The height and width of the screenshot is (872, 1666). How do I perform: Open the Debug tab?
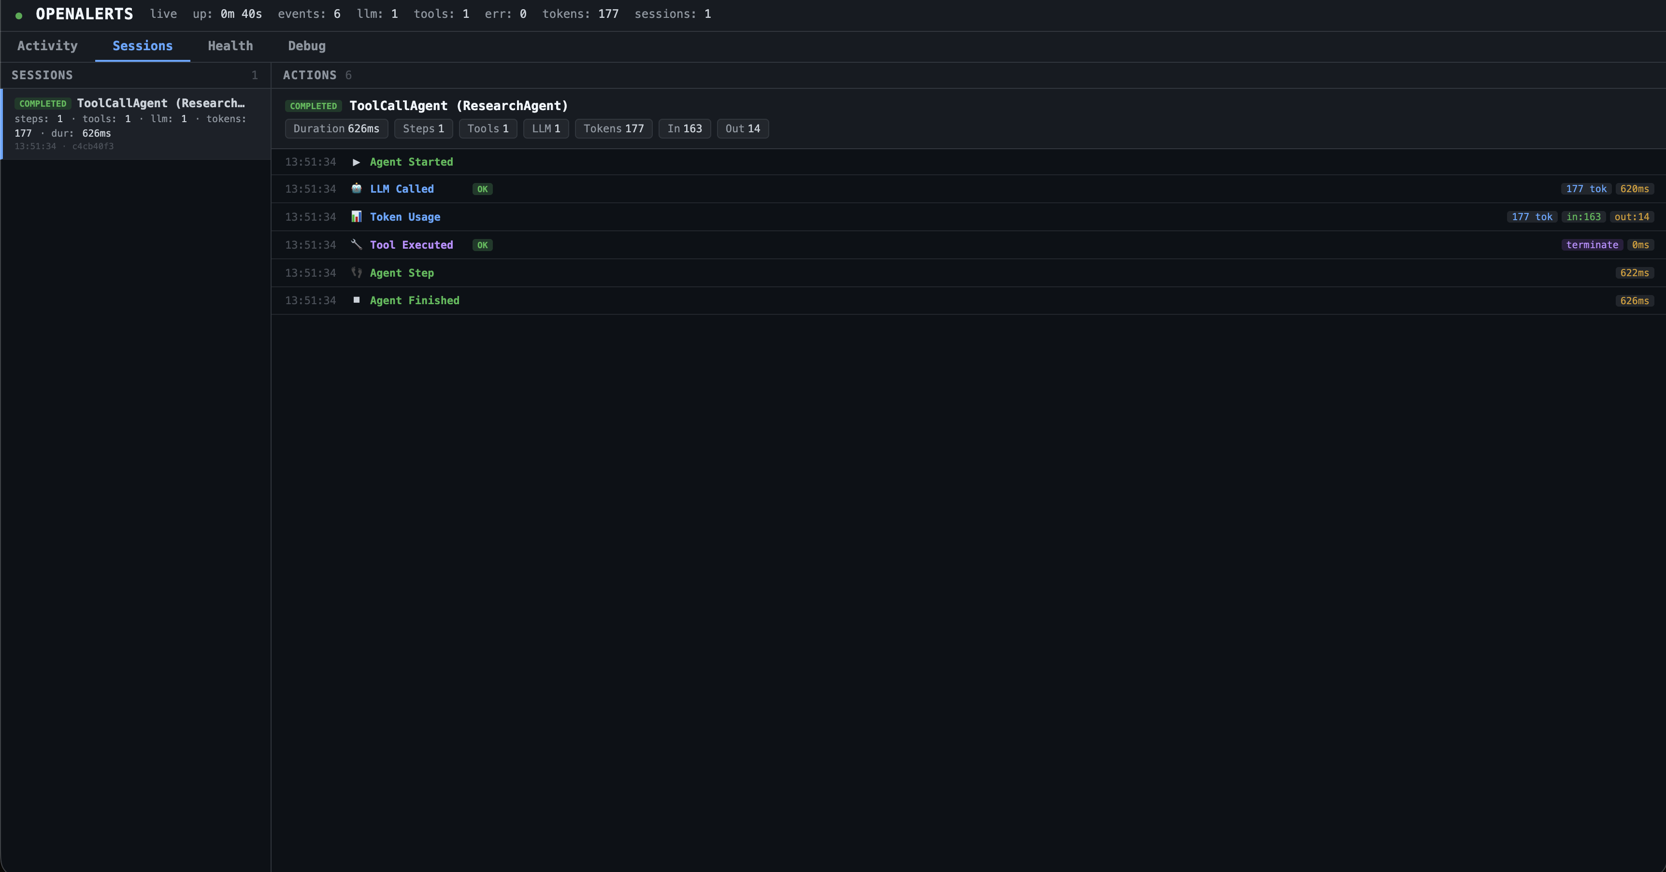306,46
